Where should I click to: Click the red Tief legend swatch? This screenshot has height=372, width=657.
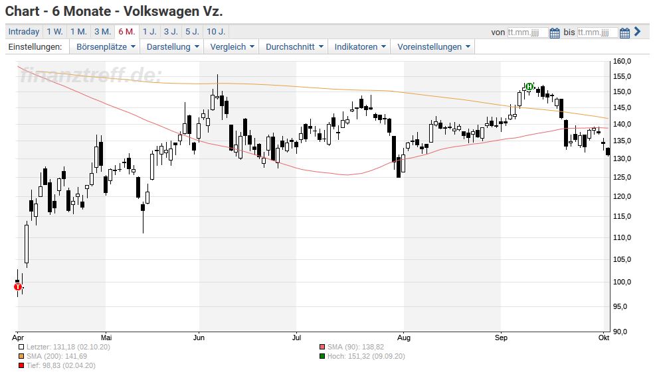21,366
